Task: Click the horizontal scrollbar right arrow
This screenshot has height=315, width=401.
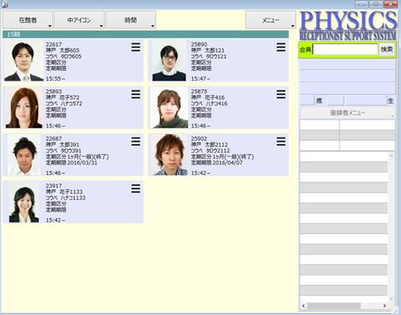Action: [x=384, y=306]
